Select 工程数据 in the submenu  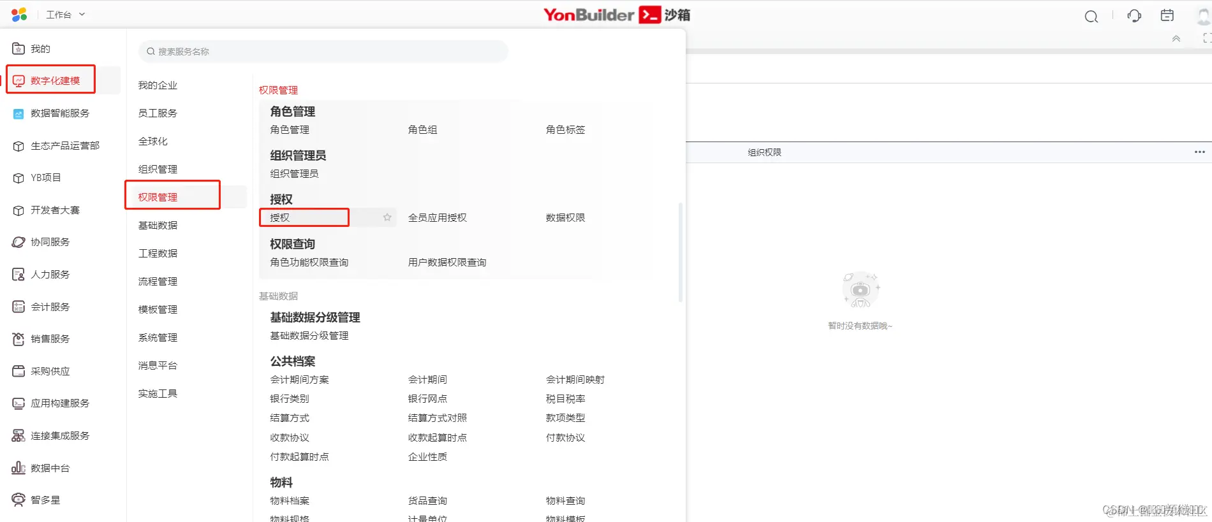click(158, 254)
